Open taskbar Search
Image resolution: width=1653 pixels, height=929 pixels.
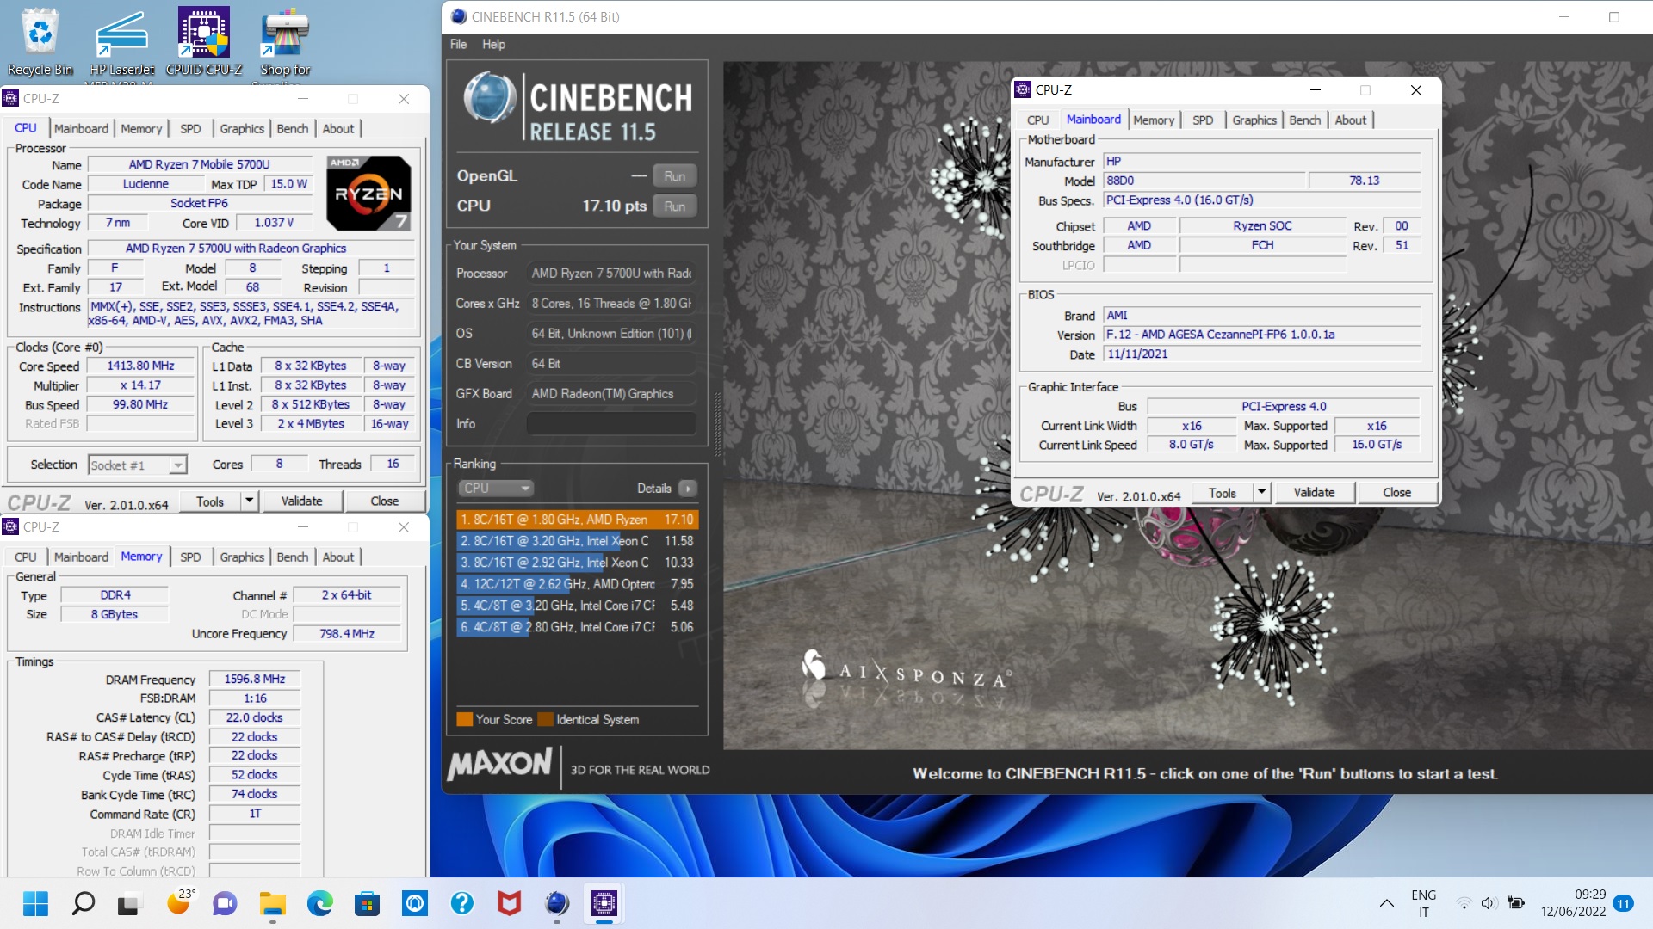pos(84,903)
